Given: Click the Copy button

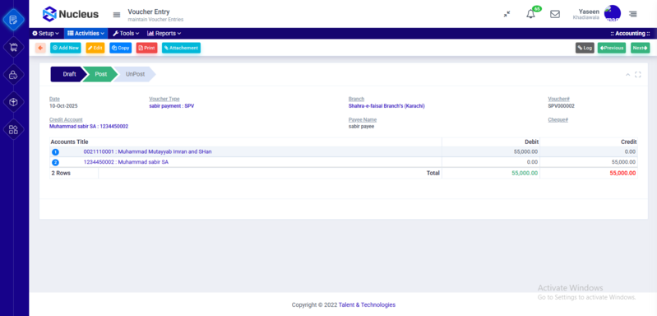Looking at the screenshot, I should point(121,48).
